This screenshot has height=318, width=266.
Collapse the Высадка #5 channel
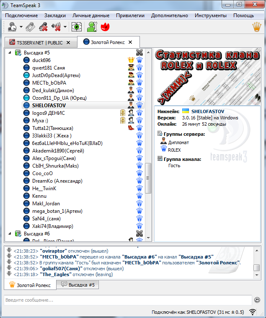(10, 53)
